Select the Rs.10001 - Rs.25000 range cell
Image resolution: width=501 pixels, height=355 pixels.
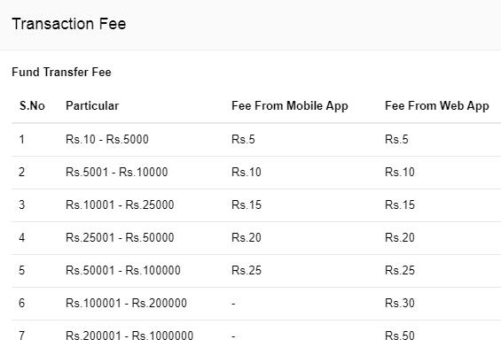pyautogui.click(x=120, y=205)
